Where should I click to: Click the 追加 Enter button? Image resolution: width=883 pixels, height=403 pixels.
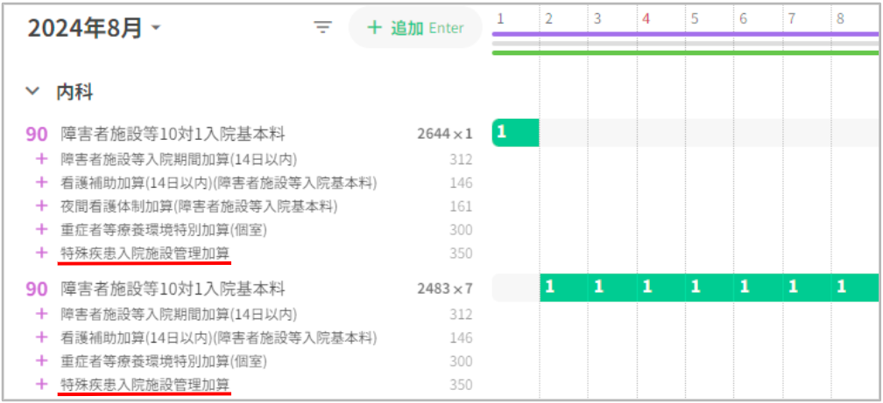tap(415, 28)
